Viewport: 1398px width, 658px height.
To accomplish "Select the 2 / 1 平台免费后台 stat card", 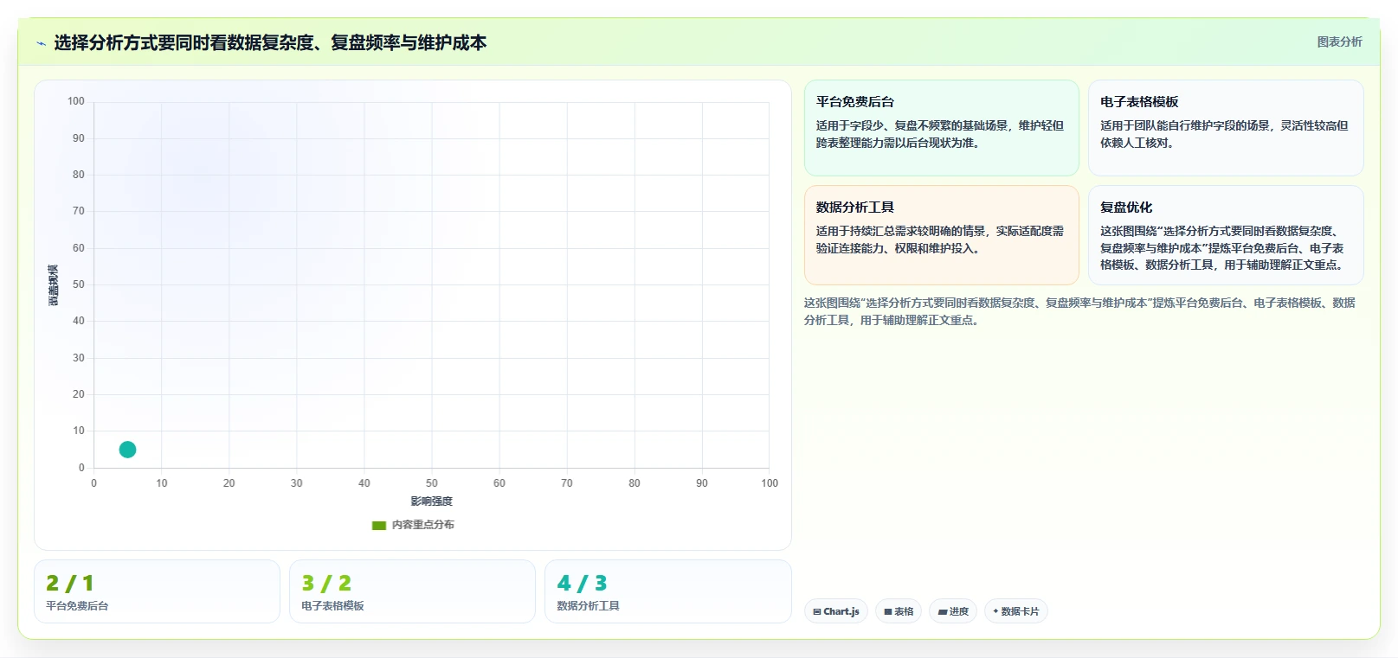I will [157, 591].
